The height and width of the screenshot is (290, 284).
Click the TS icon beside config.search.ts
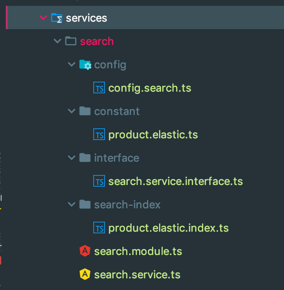[99, 88]
